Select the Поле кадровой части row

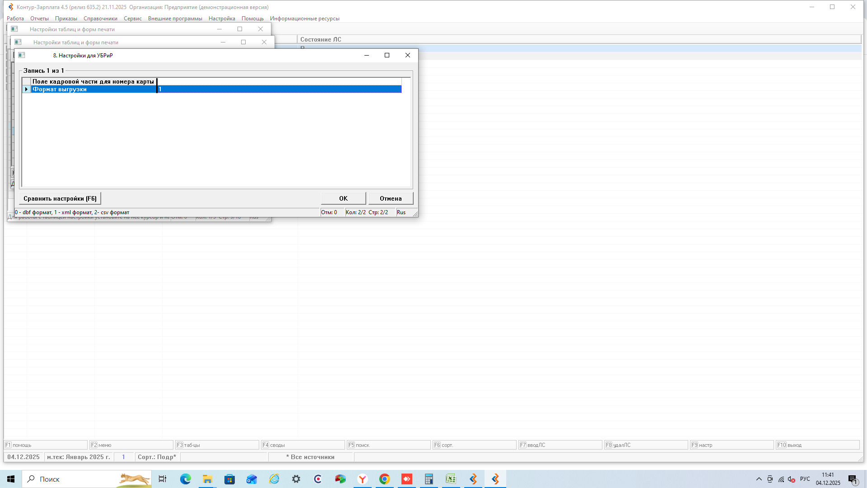[93, 82]
